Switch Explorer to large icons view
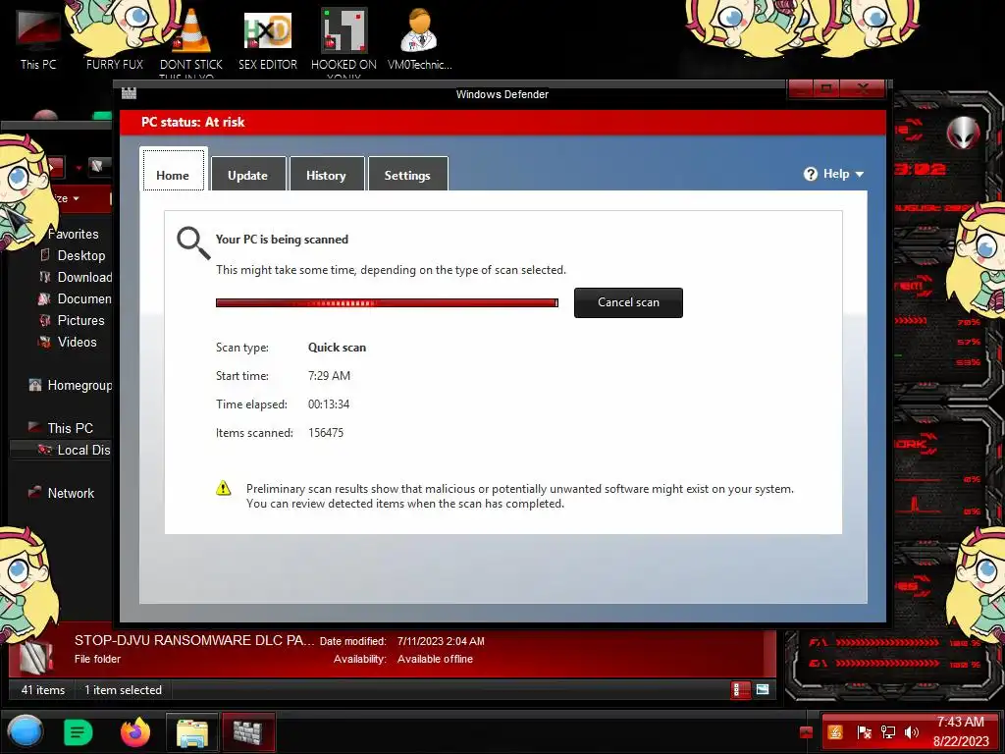 point(763,689)
